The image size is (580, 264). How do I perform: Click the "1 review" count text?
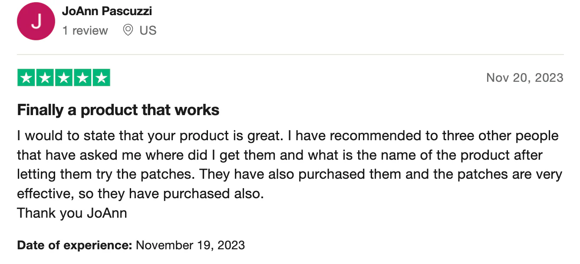(85, 31)
